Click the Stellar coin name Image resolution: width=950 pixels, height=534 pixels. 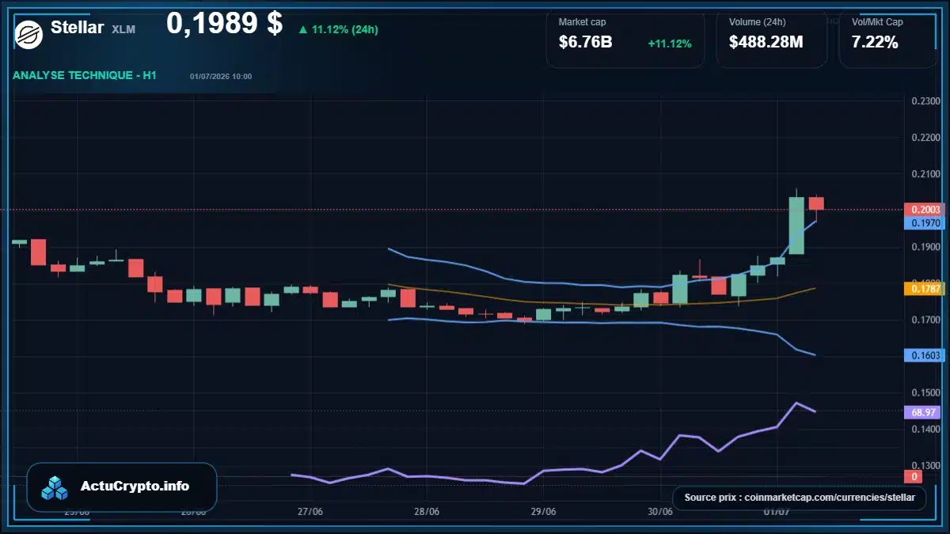pos(78,28)
